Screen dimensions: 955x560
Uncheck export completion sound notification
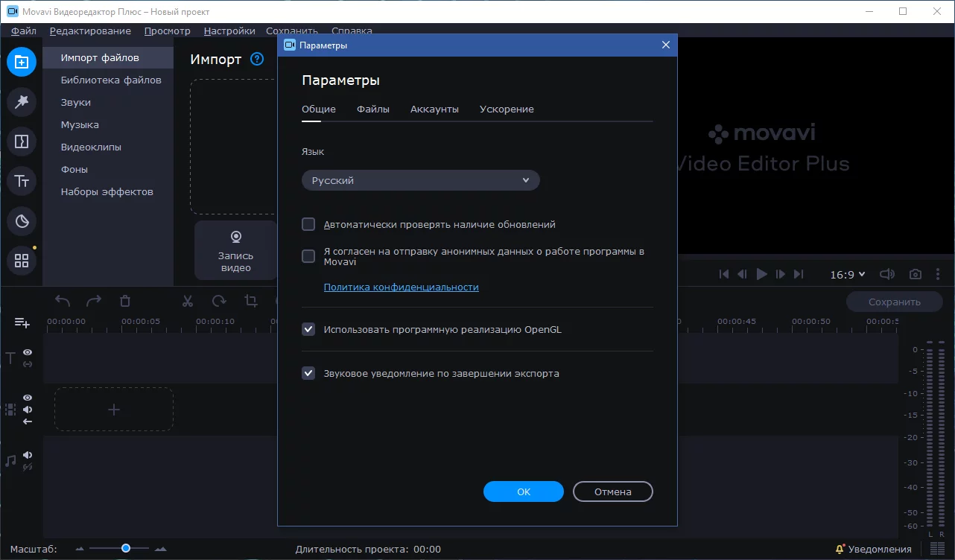308,373
